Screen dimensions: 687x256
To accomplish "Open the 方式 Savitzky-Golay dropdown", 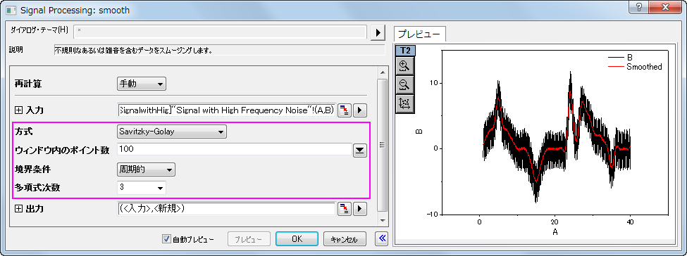I will (x=172, y=132).
